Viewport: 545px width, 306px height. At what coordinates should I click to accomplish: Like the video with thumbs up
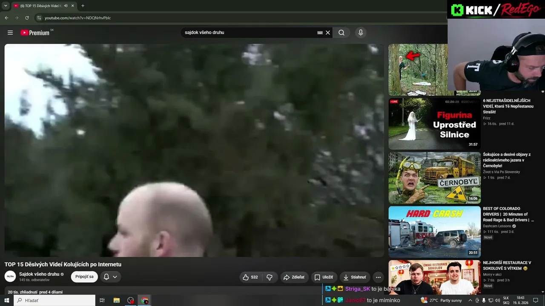click(250, 277)
